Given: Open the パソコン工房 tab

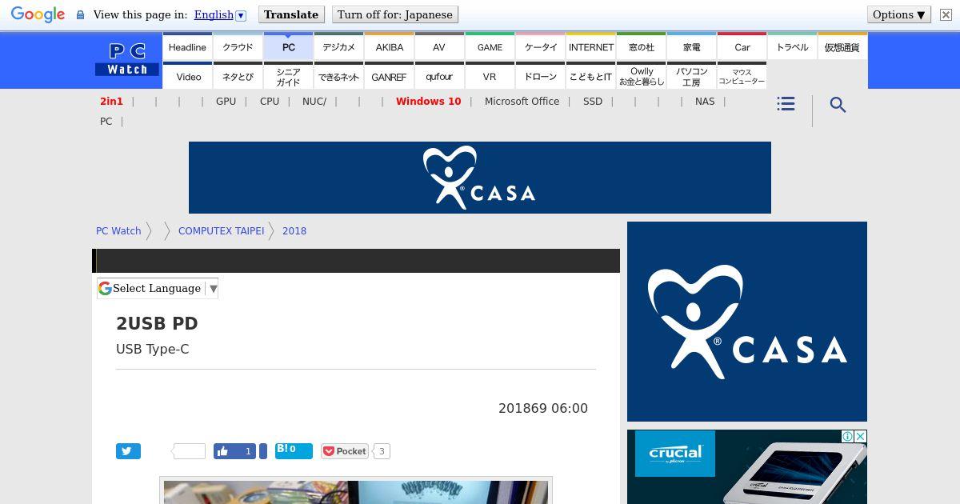Looking at the screenshot, I should (692, 77).
